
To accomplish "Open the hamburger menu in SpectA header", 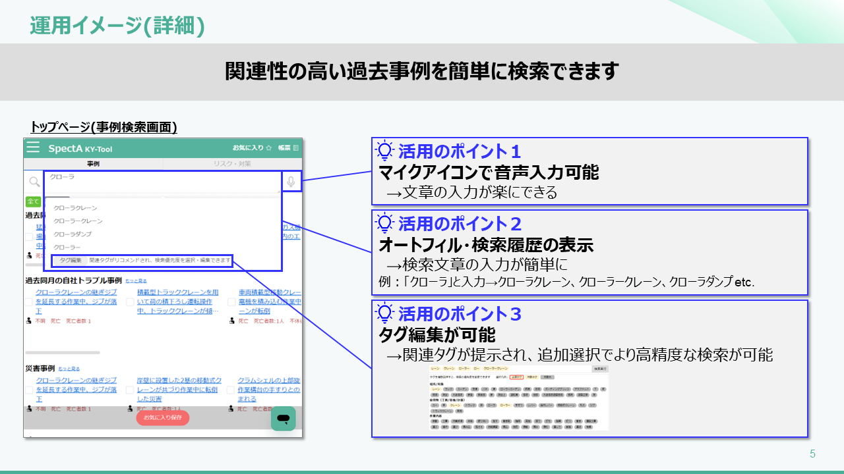I will [x=32, y=148].
